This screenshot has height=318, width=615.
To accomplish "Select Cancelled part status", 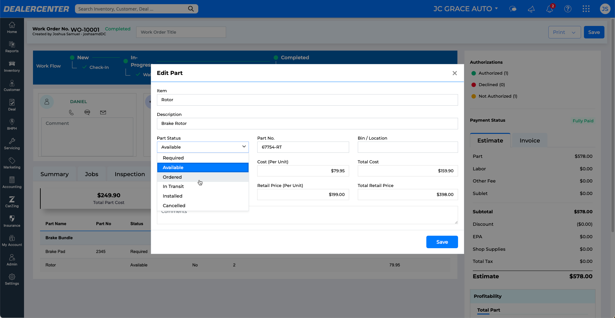I will coord(203,206).
